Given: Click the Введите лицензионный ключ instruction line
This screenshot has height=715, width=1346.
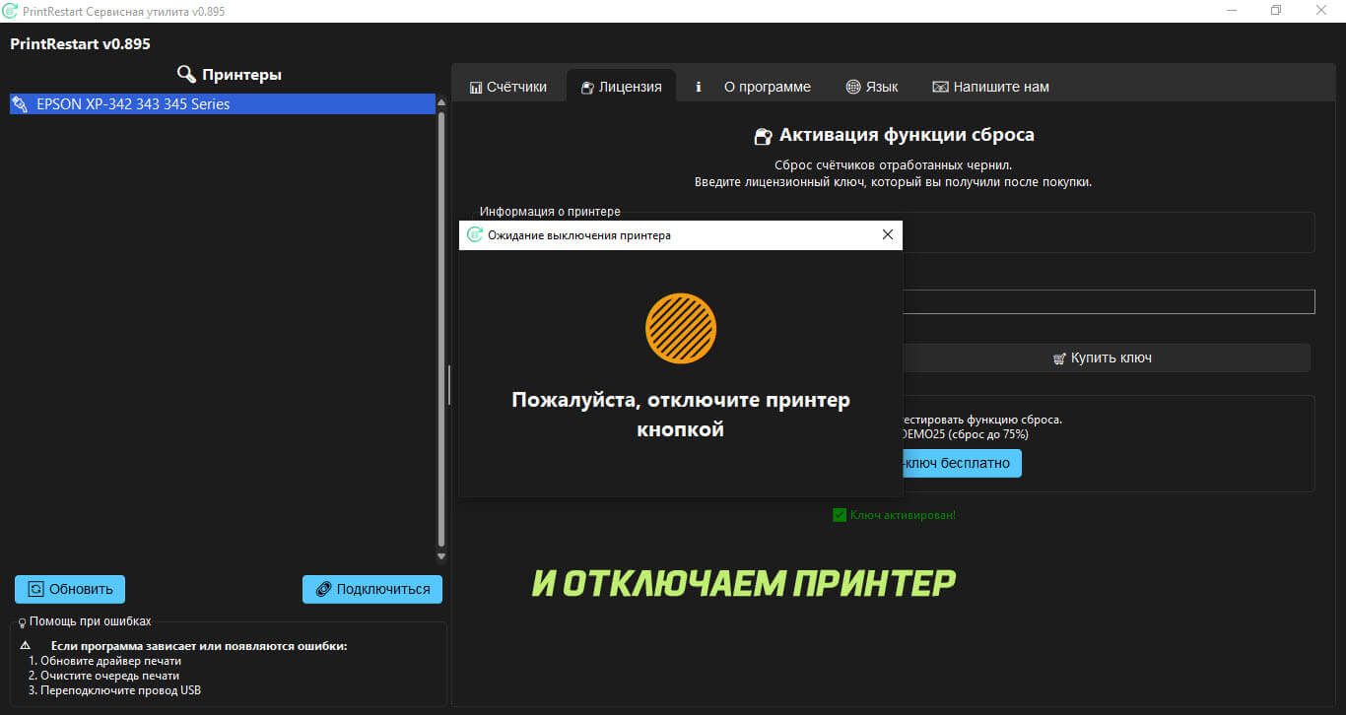Looking at the screenshot, I should coord(892,182).
